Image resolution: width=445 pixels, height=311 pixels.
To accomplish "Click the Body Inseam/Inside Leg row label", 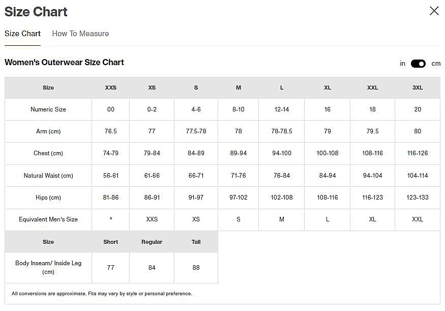I will 48,267.
